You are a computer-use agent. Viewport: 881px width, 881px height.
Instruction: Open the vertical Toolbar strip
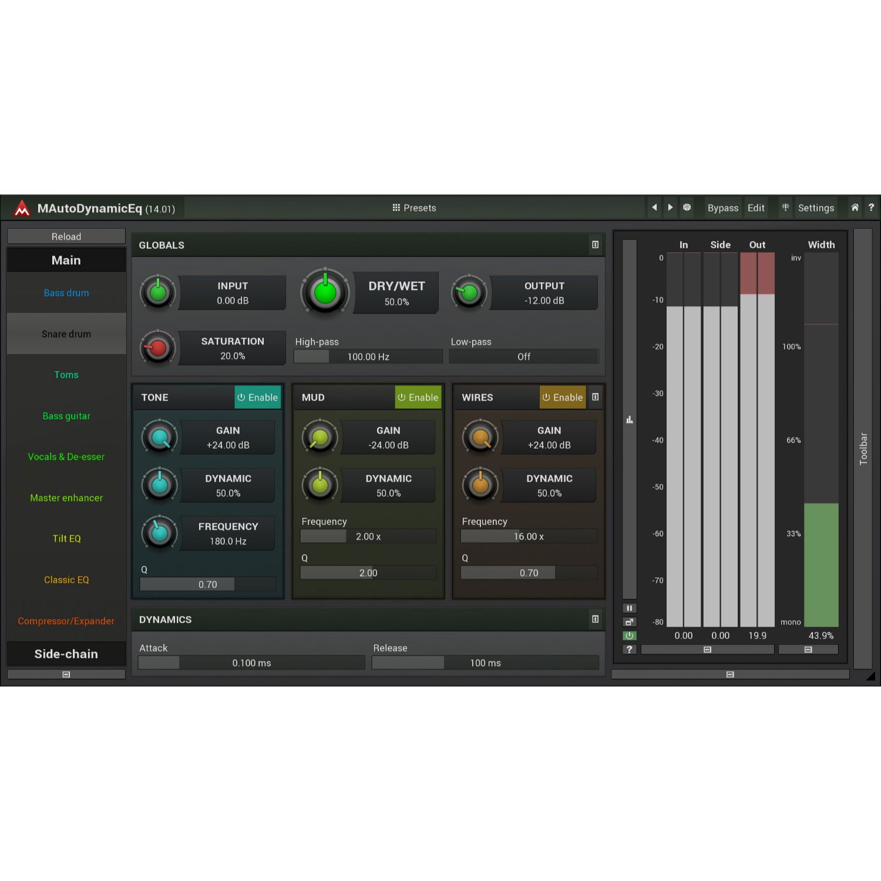(863, 449)
